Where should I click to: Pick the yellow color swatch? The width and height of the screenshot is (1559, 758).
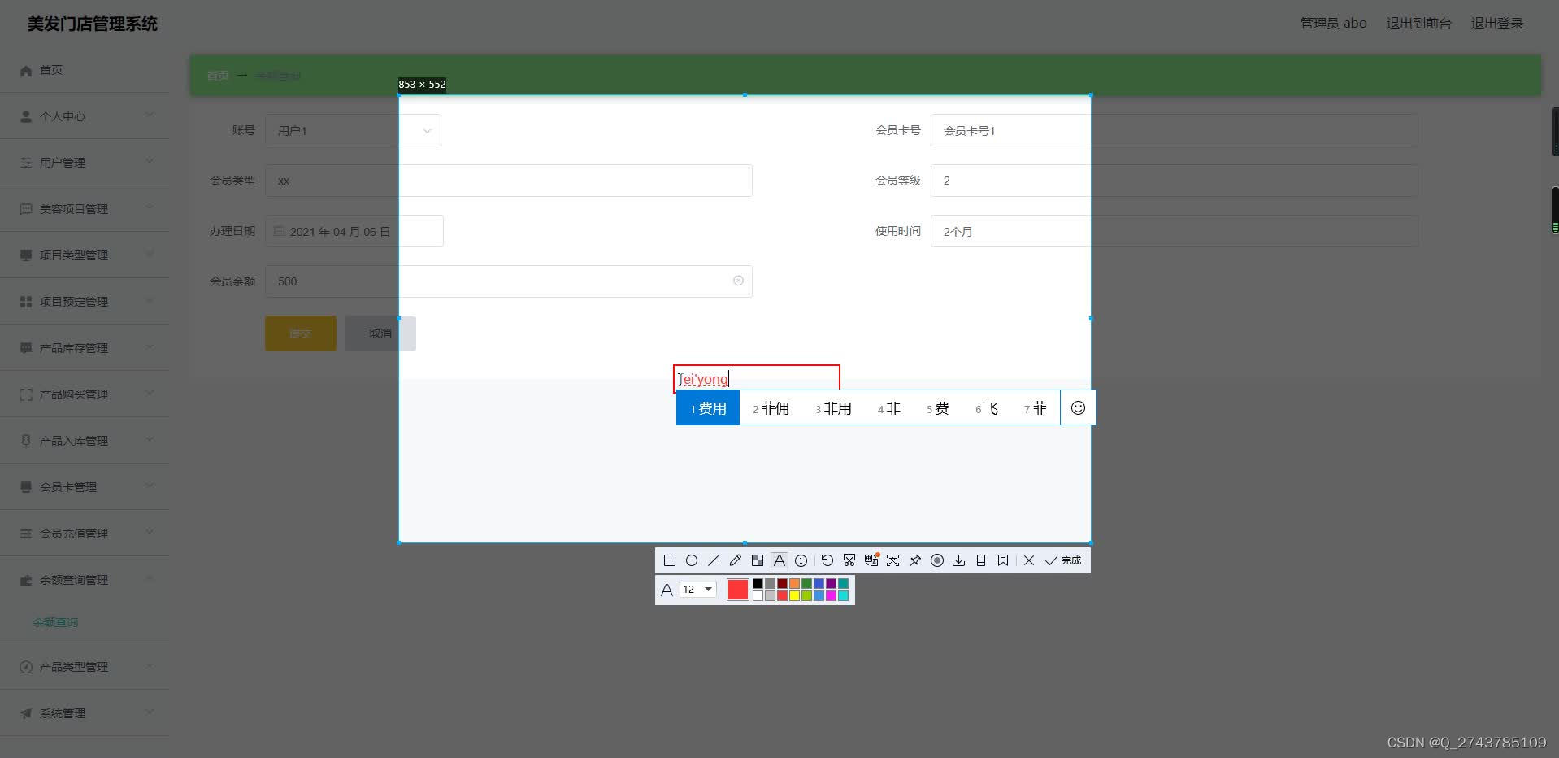(x=794, y=595)
